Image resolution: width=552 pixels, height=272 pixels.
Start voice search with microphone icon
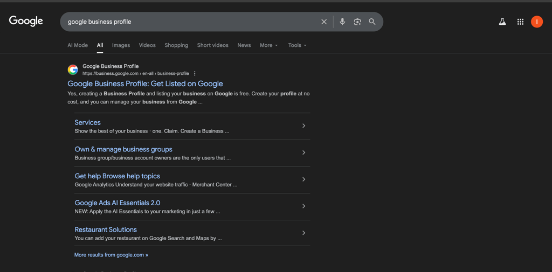pos(342,22)
